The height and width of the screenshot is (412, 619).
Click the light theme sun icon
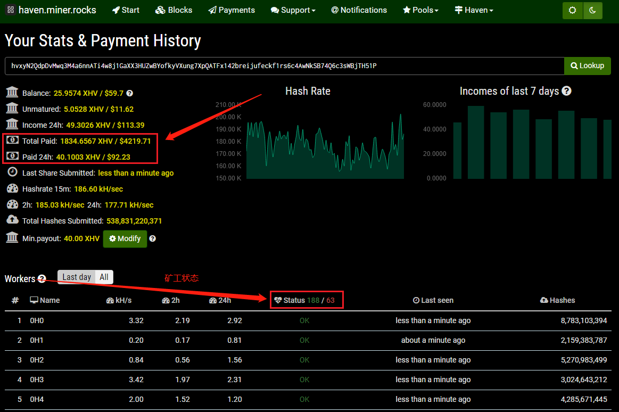(572, 11)
